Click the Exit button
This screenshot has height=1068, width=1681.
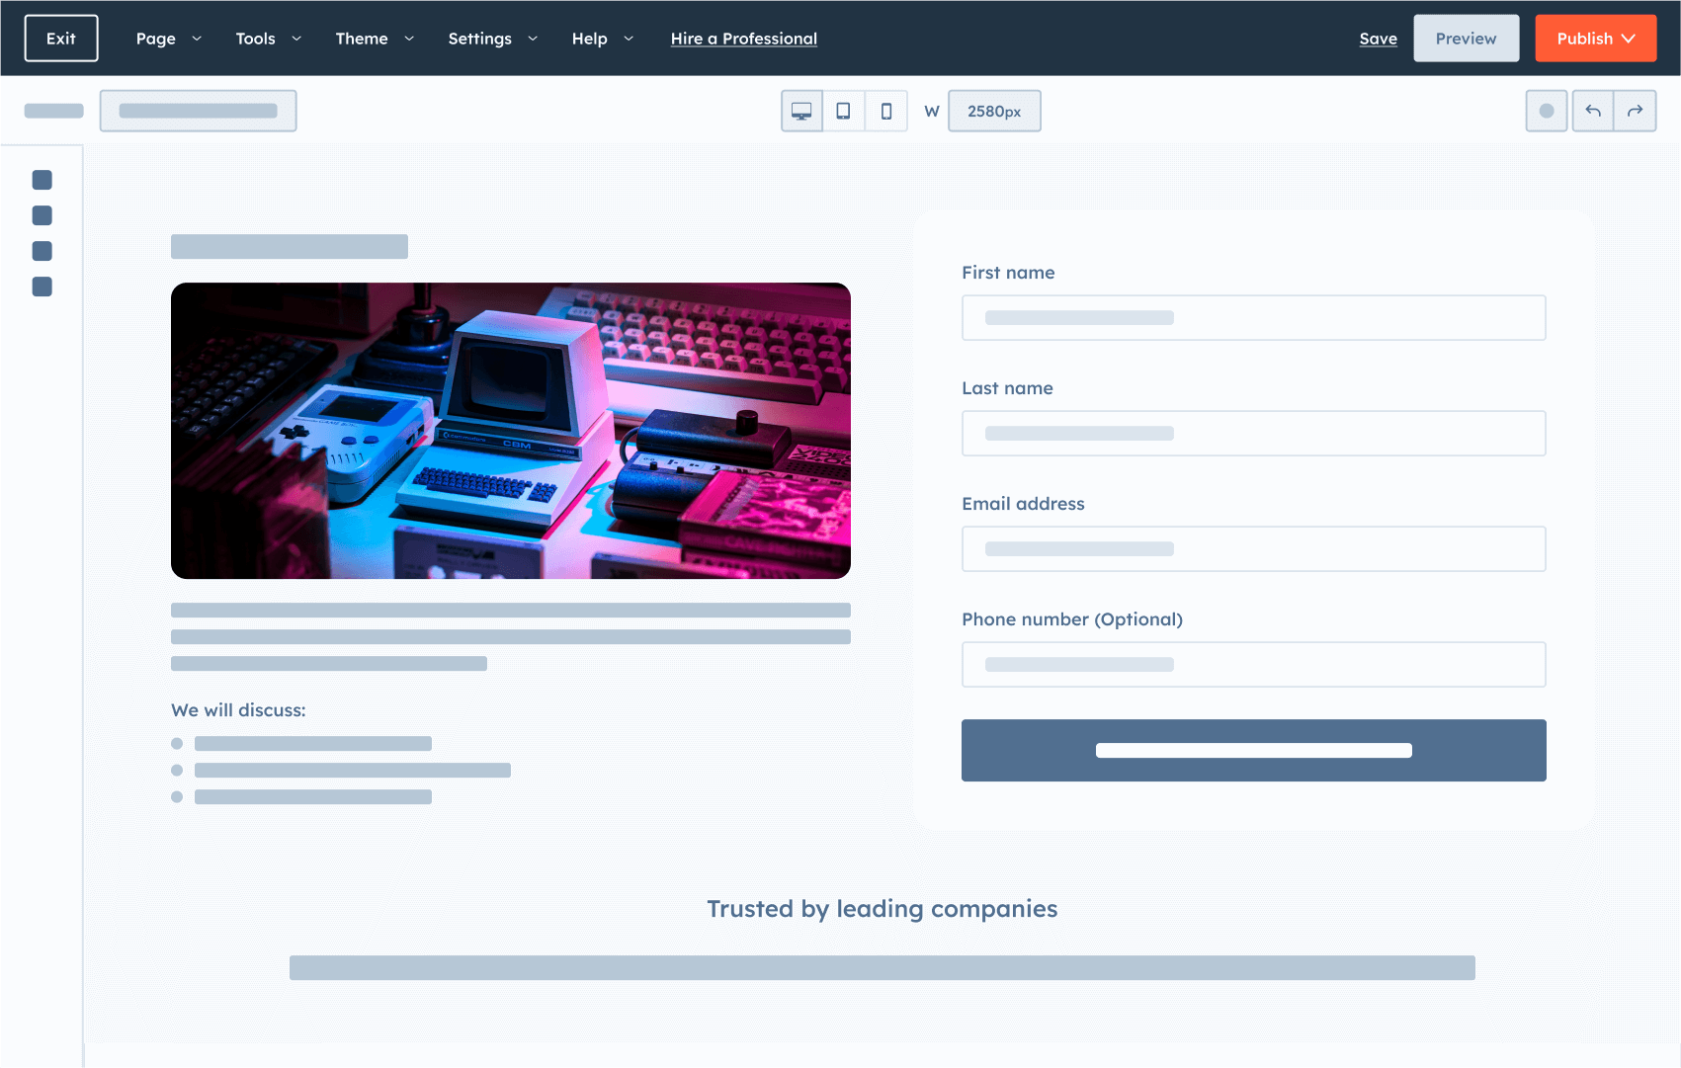61,39
